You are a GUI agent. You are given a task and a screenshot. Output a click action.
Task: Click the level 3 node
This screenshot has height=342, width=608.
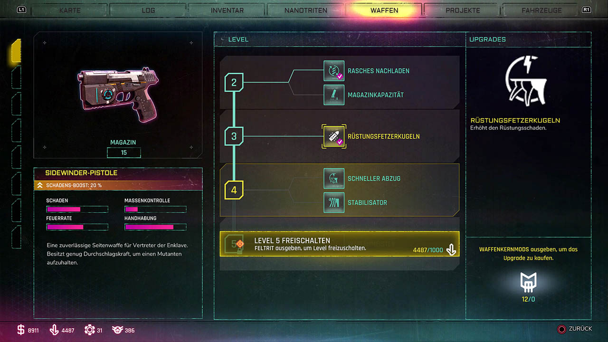[234, 136]
